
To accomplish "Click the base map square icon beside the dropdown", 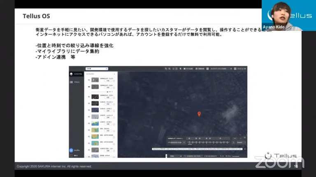I will click(x=207, y=69).
